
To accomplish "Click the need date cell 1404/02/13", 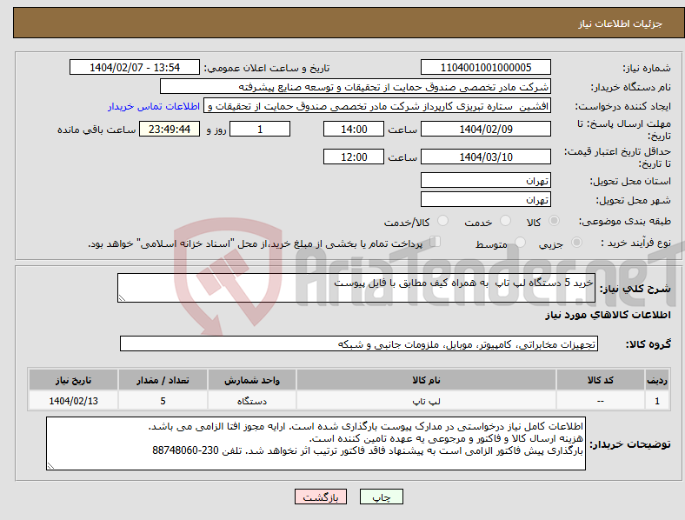I will [x=73, y=401].
